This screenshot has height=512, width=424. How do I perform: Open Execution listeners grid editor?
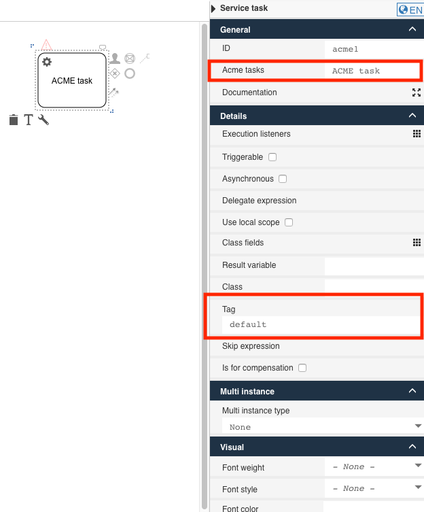pyautogui.click(x=417, y=134)
